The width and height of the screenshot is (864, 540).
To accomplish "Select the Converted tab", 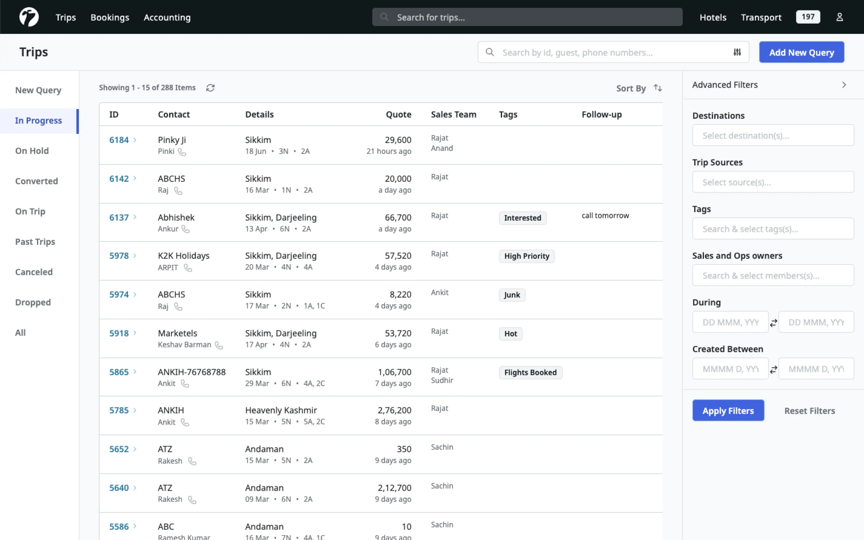I will (x=36, y=181).
